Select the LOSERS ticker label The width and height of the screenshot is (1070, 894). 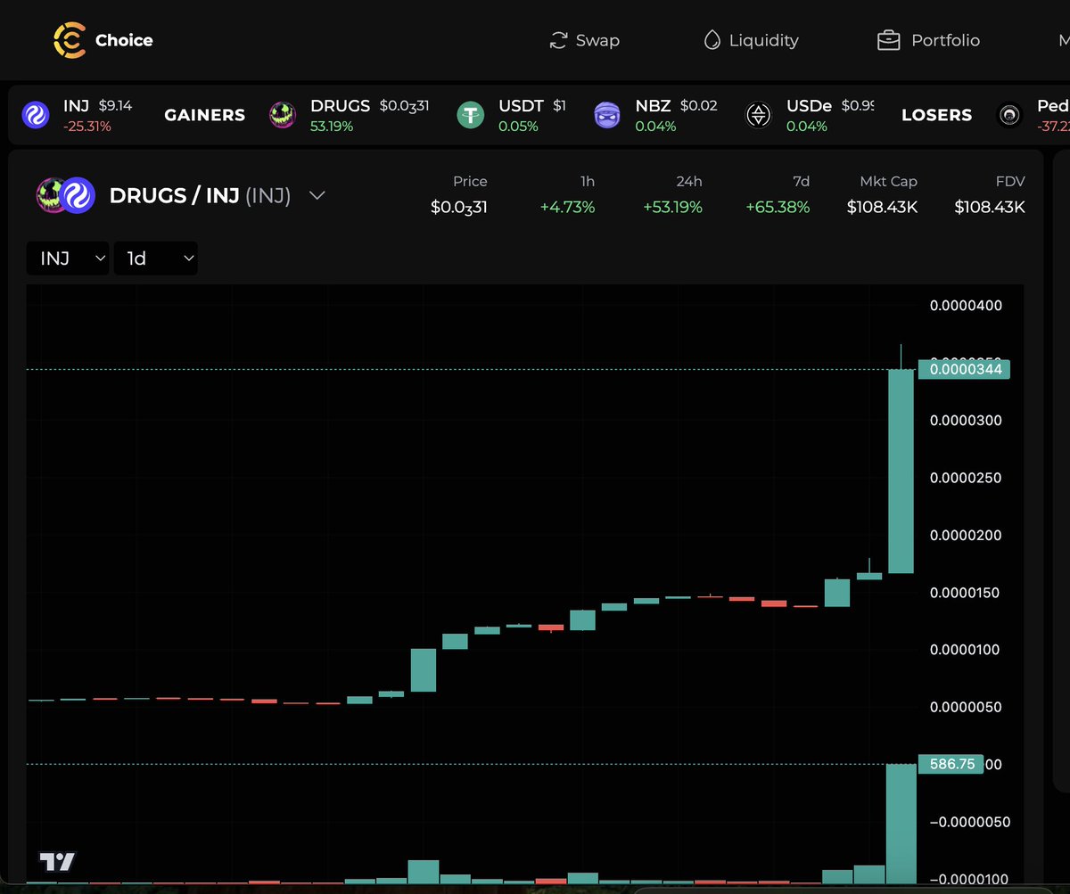(936, 115)
